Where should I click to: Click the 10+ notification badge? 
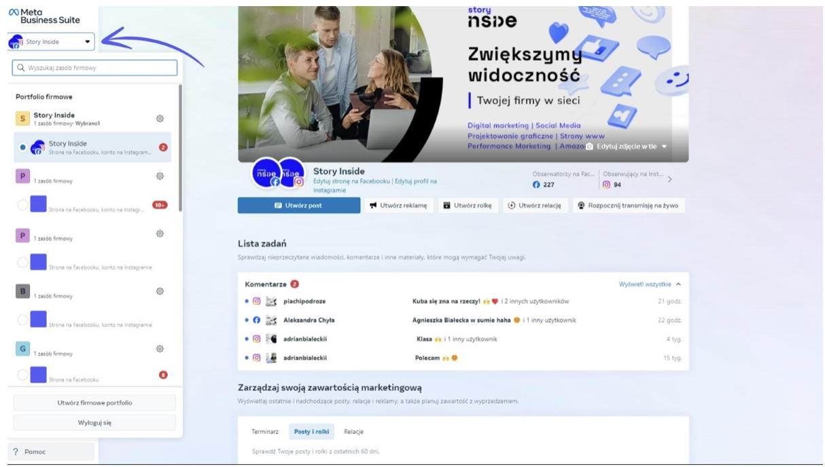coord(160,205)
